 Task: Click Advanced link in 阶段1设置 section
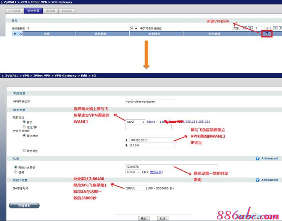tap(269, 180)
